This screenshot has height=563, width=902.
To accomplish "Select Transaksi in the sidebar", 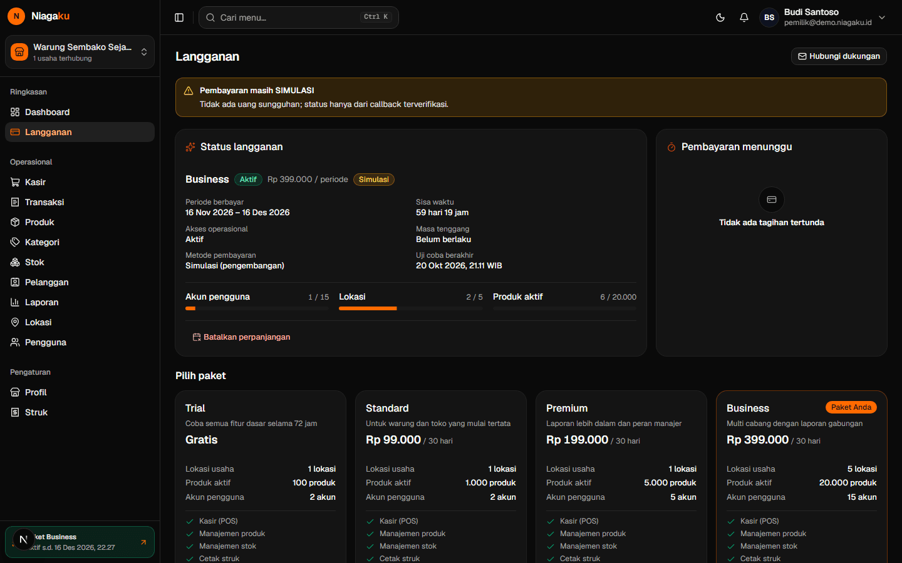I will pyautogui.click(x=80, y=202).
